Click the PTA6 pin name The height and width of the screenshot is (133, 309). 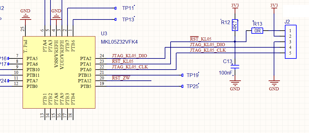pos(32,64)
